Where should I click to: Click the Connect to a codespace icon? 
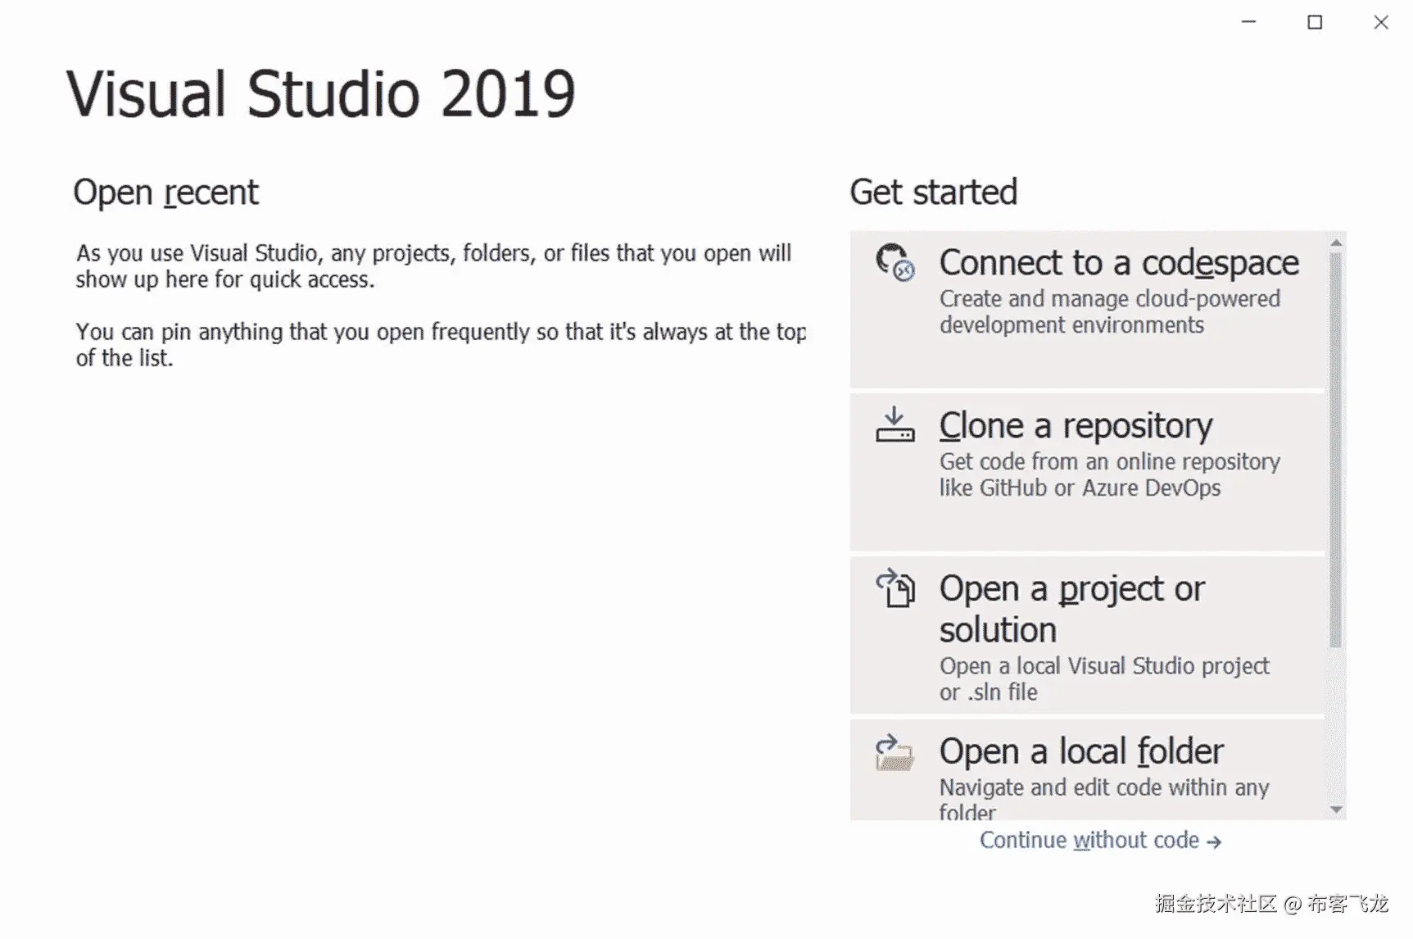point(894,262)
